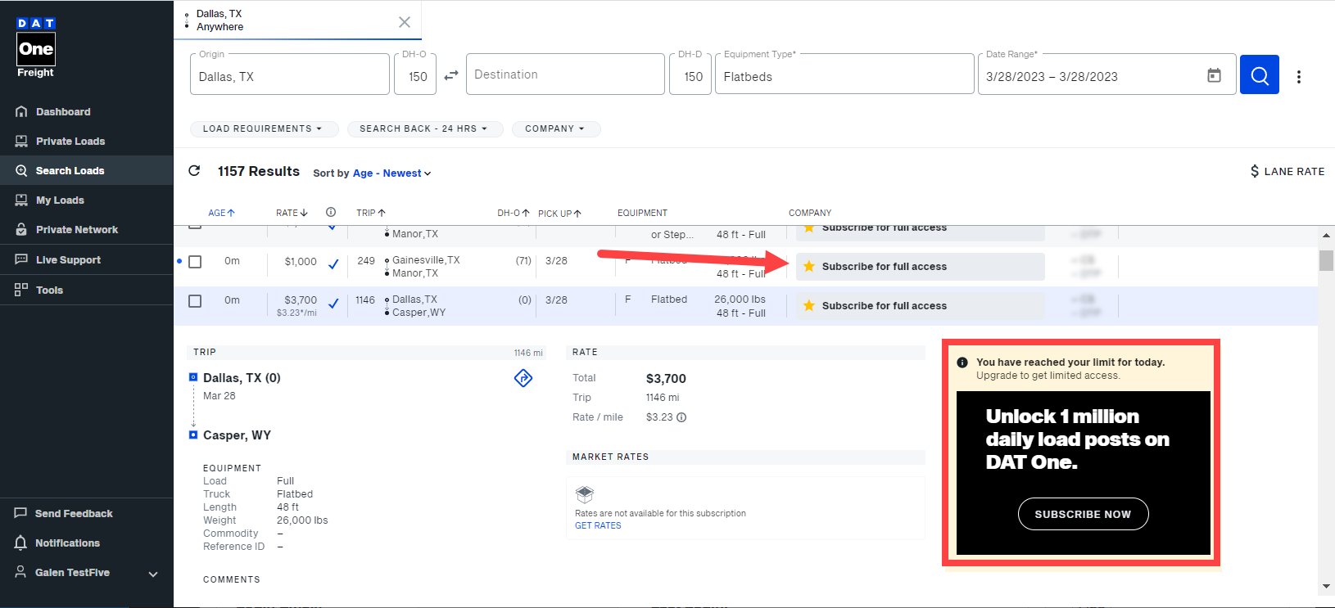Click the Destination input field
The width and height of the screenshot is (1335, 608).
point(565,74)
